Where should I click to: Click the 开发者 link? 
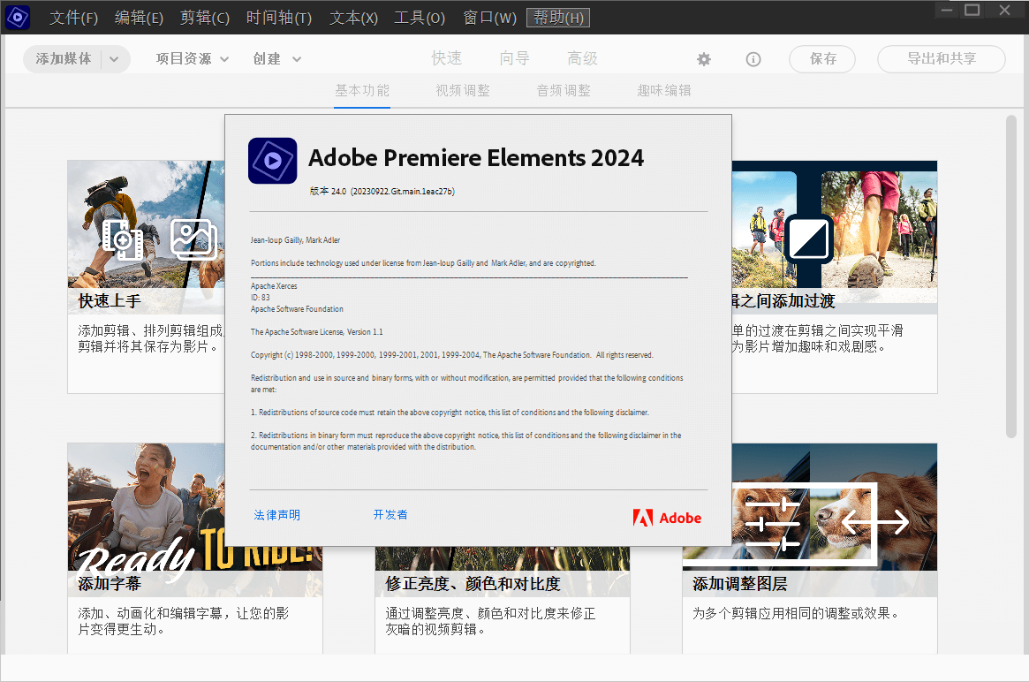tap(390, 515)
